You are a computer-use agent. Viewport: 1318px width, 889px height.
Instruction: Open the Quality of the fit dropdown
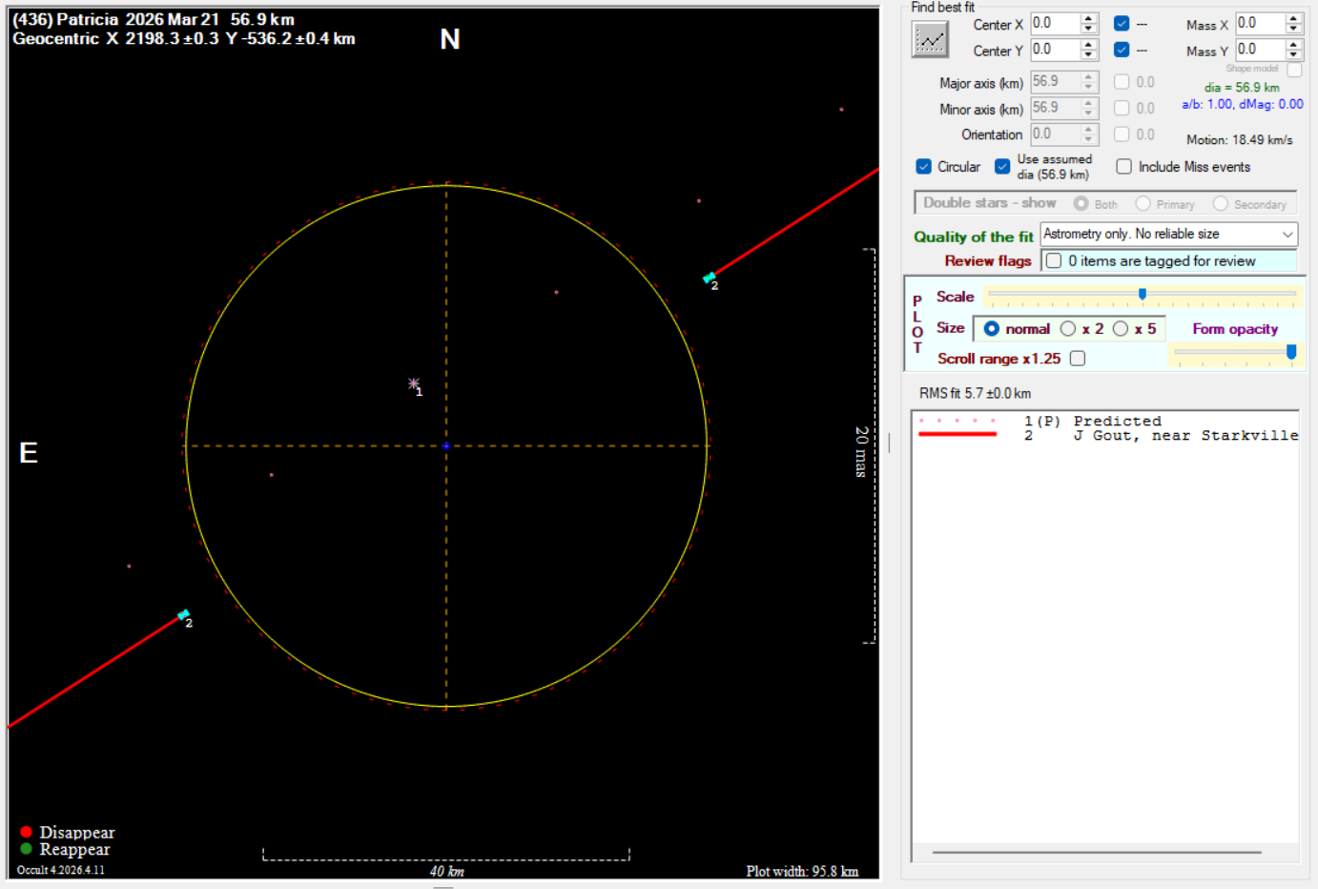click(x=1287, y=235)
